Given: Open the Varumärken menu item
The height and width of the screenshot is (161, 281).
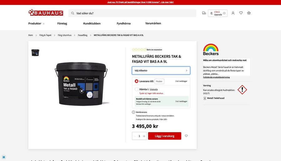Looking at the screenshot, I should [x=153, y=23].
